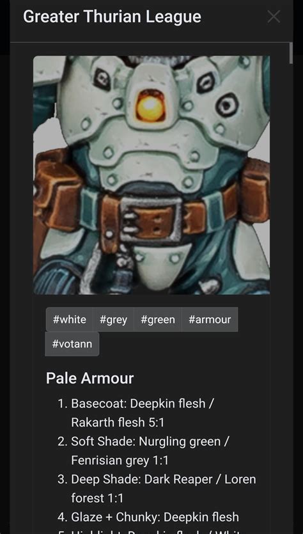
Task: Click the Greater Thurian League title
Action: coord(112,17)
